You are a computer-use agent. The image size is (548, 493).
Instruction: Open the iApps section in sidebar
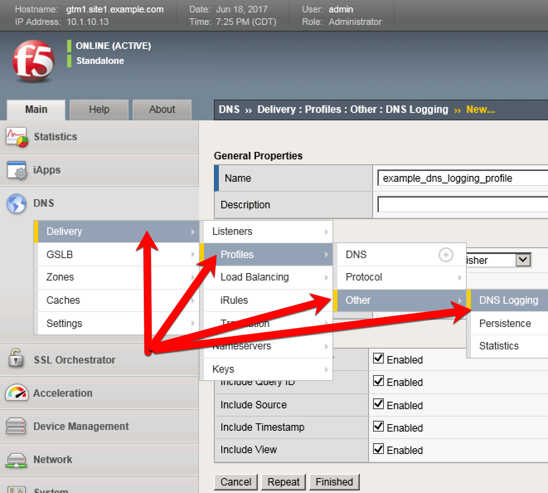point(99,170)
